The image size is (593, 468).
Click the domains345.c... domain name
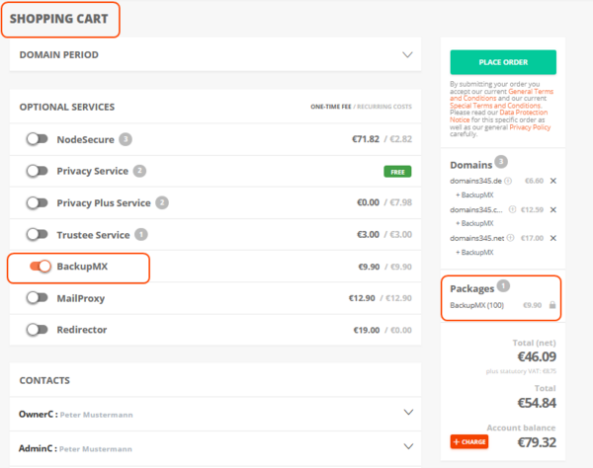click(x=476, y=209)
